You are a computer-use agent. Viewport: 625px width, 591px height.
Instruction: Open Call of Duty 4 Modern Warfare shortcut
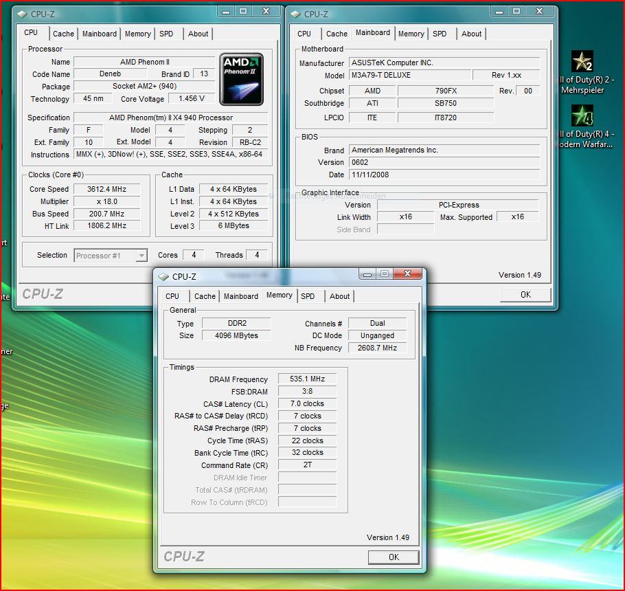582,126
